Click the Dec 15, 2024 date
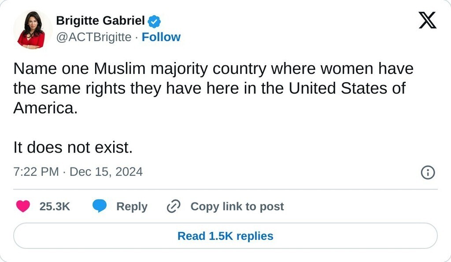This screenshot has height=262, width=451. [106, 171]
